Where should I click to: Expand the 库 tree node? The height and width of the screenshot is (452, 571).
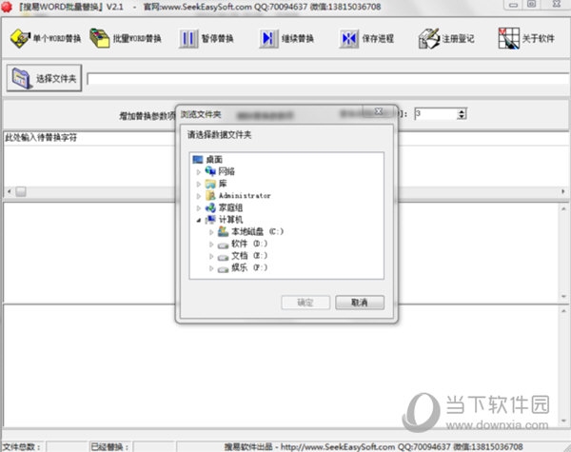199,184
